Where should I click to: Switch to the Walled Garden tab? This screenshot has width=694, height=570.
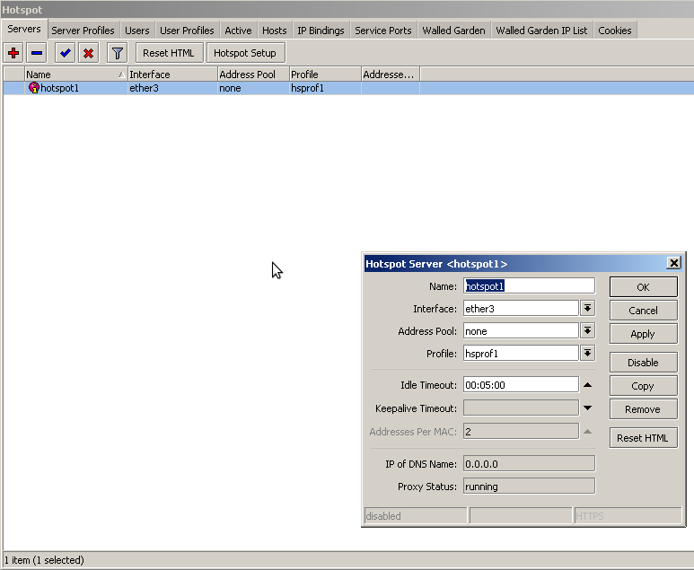[453, 31]
